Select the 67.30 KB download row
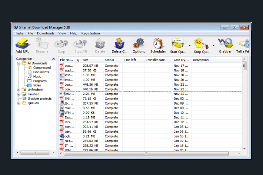The width and height of the screenshot is (263, 175). (150, 70)
